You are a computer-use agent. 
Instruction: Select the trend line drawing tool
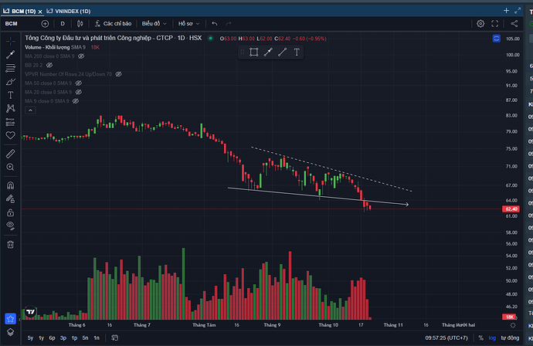click(x=10, y=55)
